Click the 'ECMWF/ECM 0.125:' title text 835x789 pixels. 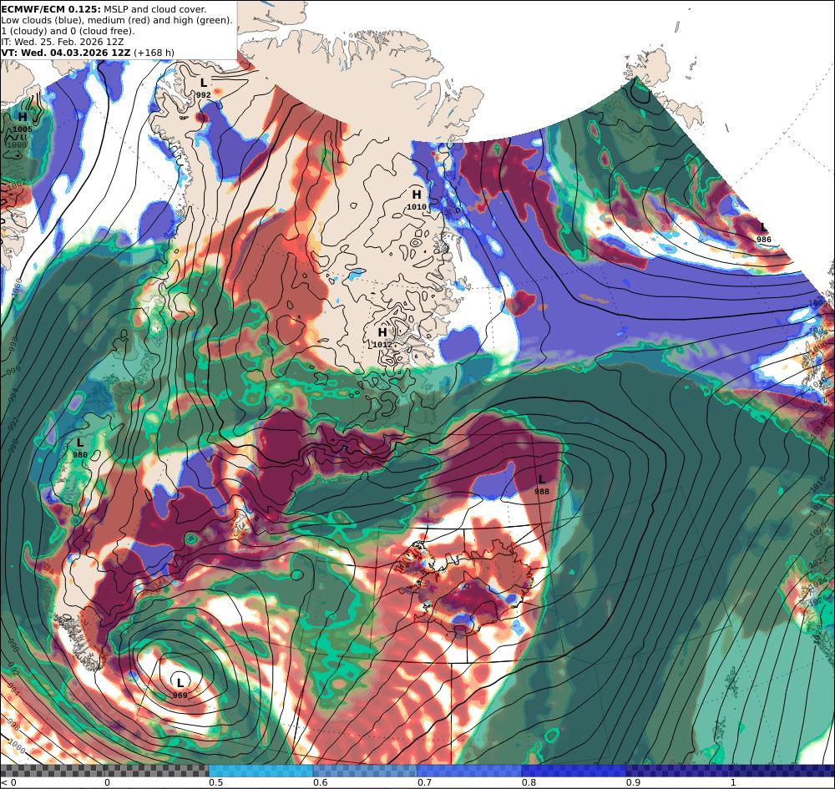coord(51,9)
